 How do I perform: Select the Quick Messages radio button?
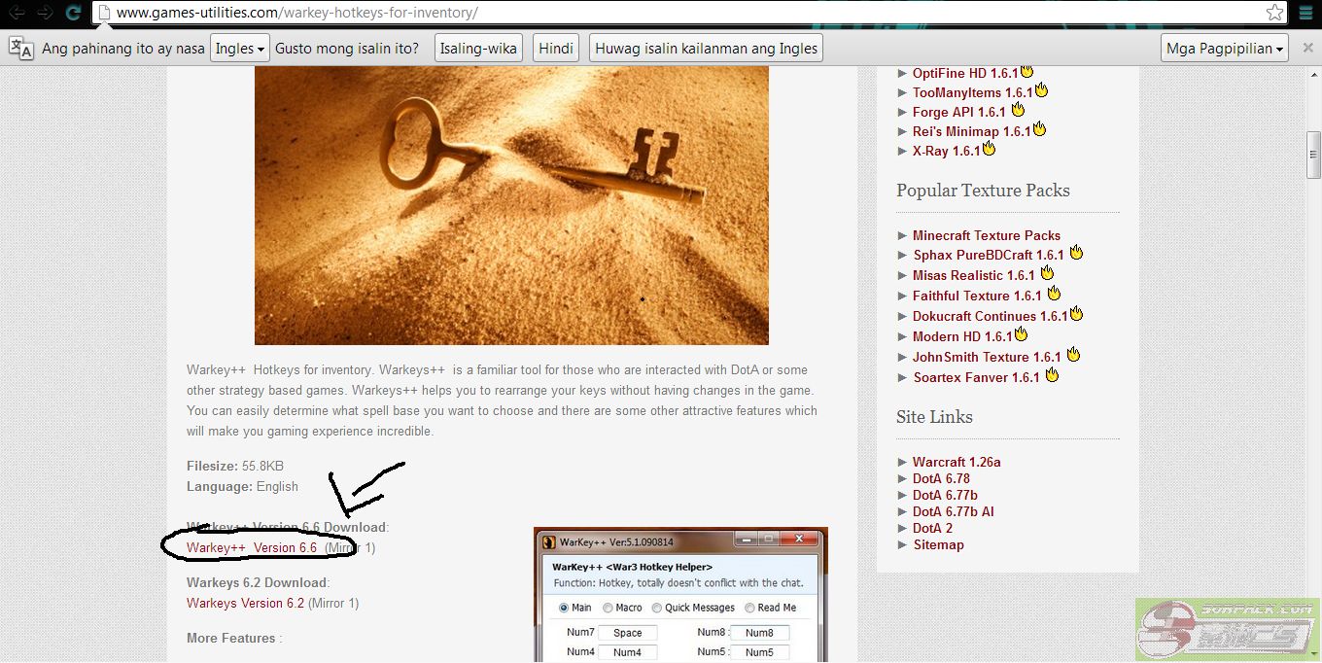[x=657, y=608]
